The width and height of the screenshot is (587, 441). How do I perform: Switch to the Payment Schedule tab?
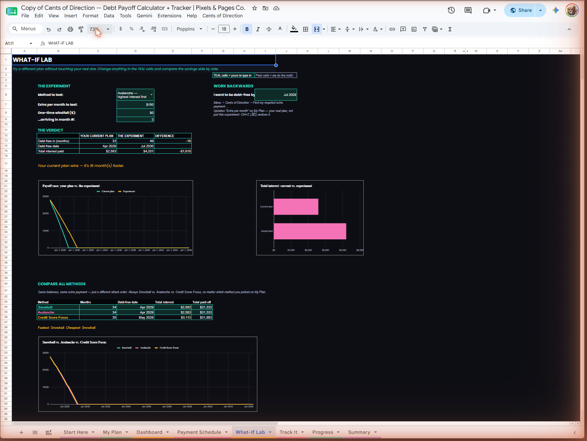[199, 432]
